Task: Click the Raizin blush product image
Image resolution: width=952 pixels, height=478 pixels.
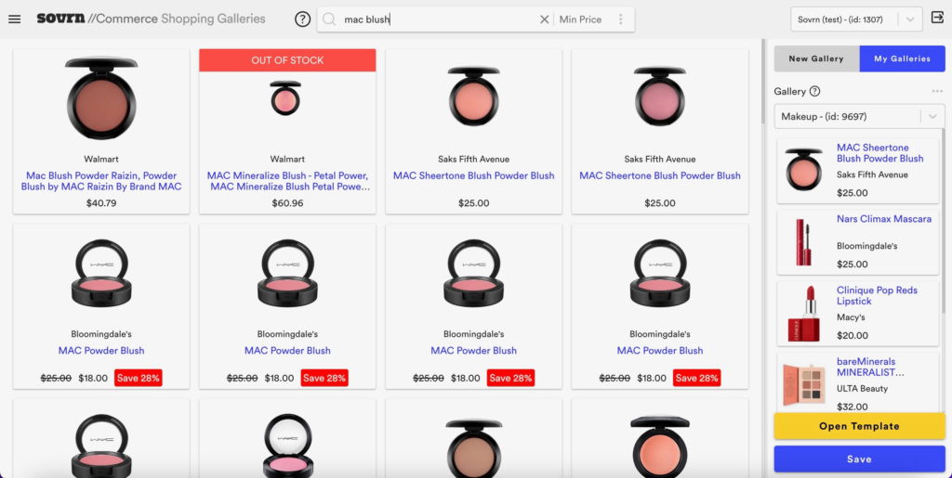Action: 101,98
